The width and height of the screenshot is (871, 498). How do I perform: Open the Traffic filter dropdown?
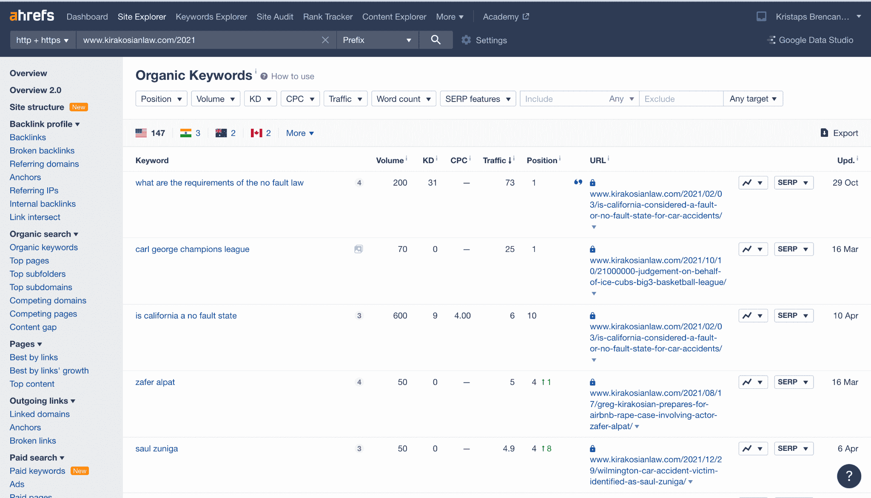point(345,99)
